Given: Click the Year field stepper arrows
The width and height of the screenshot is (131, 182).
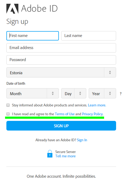Looking at the screenshot, I should point(110,93).
